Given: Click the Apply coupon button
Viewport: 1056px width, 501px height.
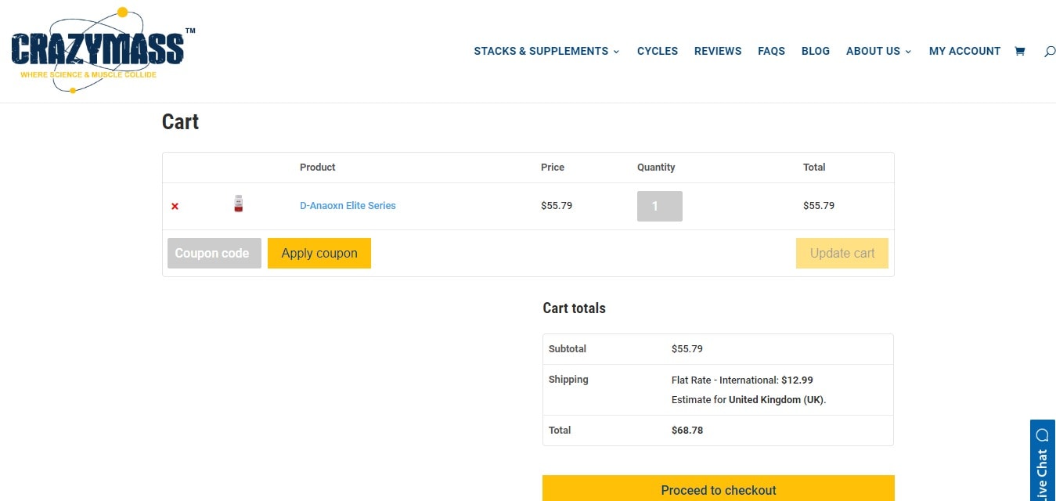Looking at the screenshot, I should (319, 253).
